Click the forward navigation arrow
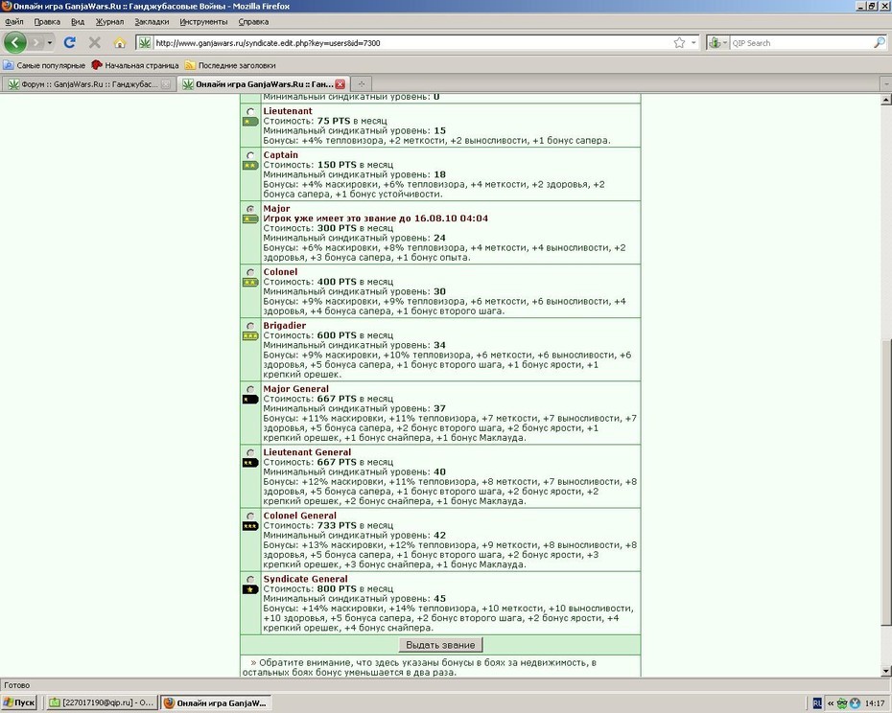 [x=35, y=42]
